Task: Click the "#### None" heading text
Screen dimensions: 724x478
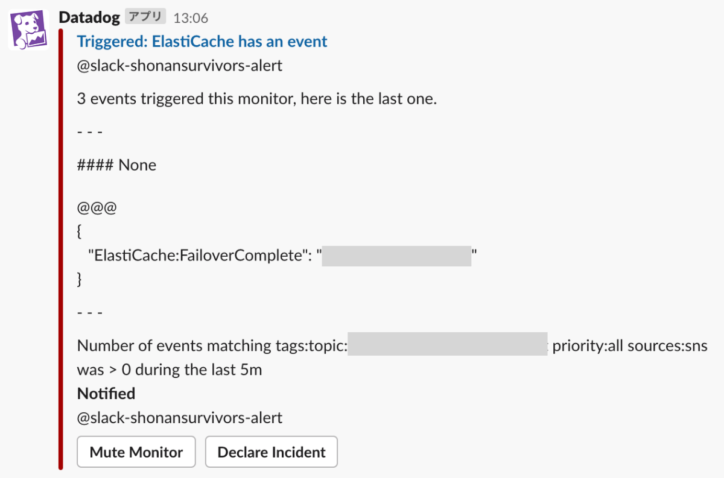Action: tap(117, 165)
